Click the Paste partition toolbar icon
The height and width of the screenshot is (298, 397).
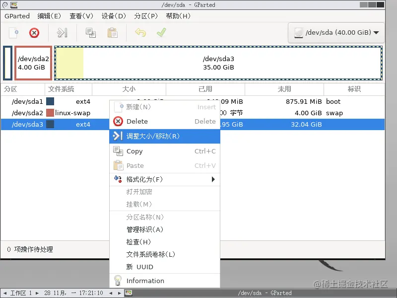coord(113,33)
